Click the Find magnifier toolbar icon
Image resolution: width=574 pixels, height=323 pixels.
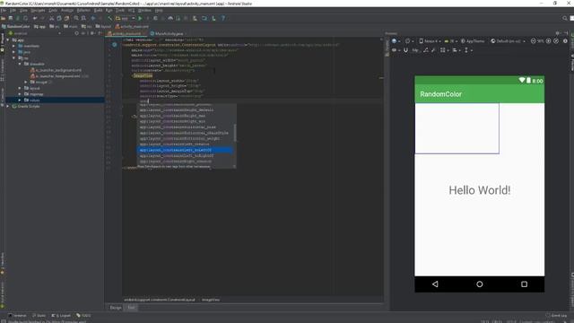point(76,18)
